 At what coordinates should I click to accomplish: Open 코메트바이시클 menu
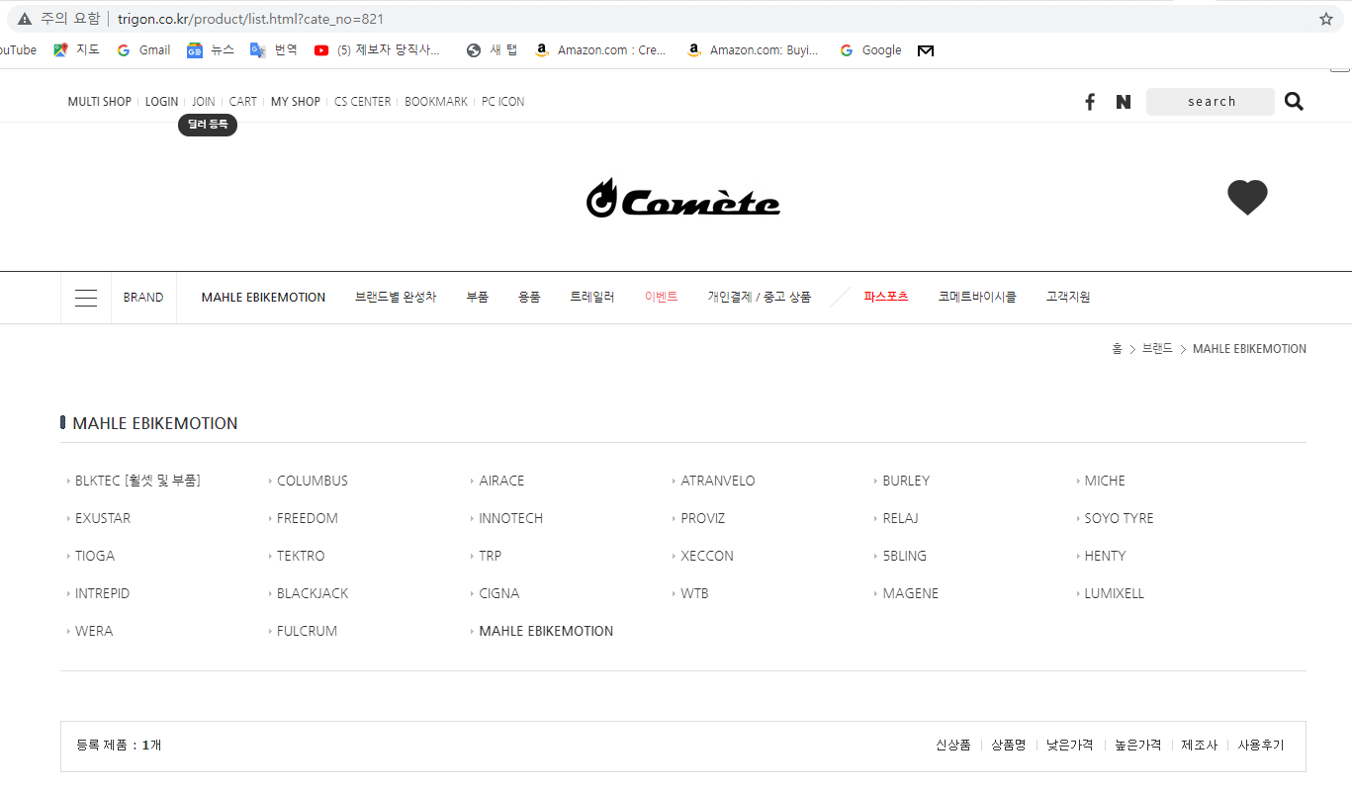977,298
